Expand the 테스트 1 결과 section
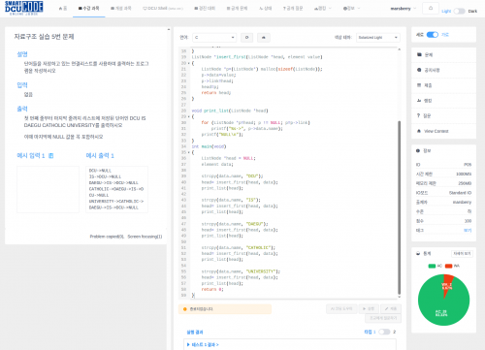This screenshot has width=485, height=350. [x=203, y=345]
